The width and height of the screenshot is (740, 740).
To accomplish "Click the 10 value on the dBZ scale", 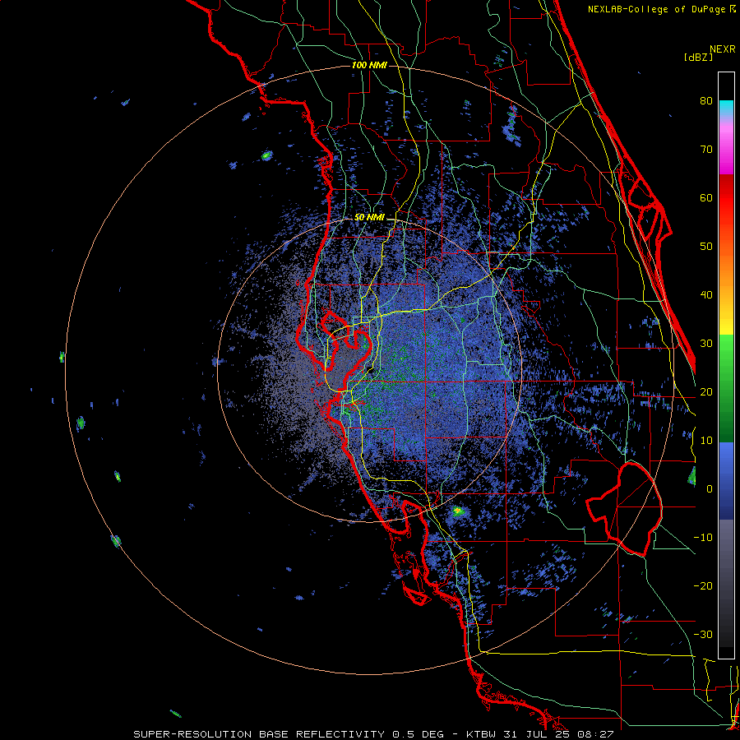I will click(706, 441).
